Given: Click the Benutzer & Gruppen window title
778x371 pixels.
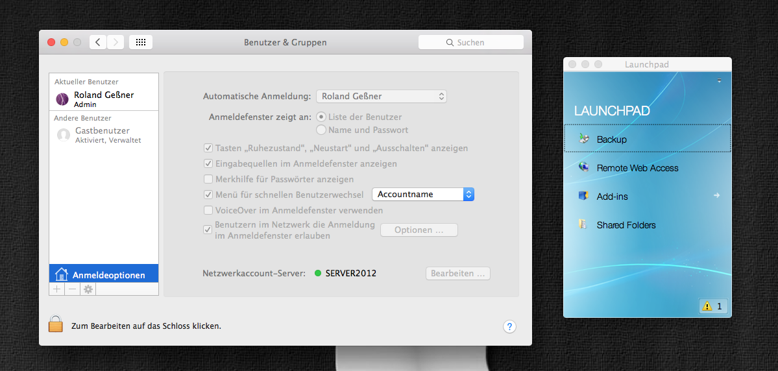Looking at the screenshot, I should point(286,43).
